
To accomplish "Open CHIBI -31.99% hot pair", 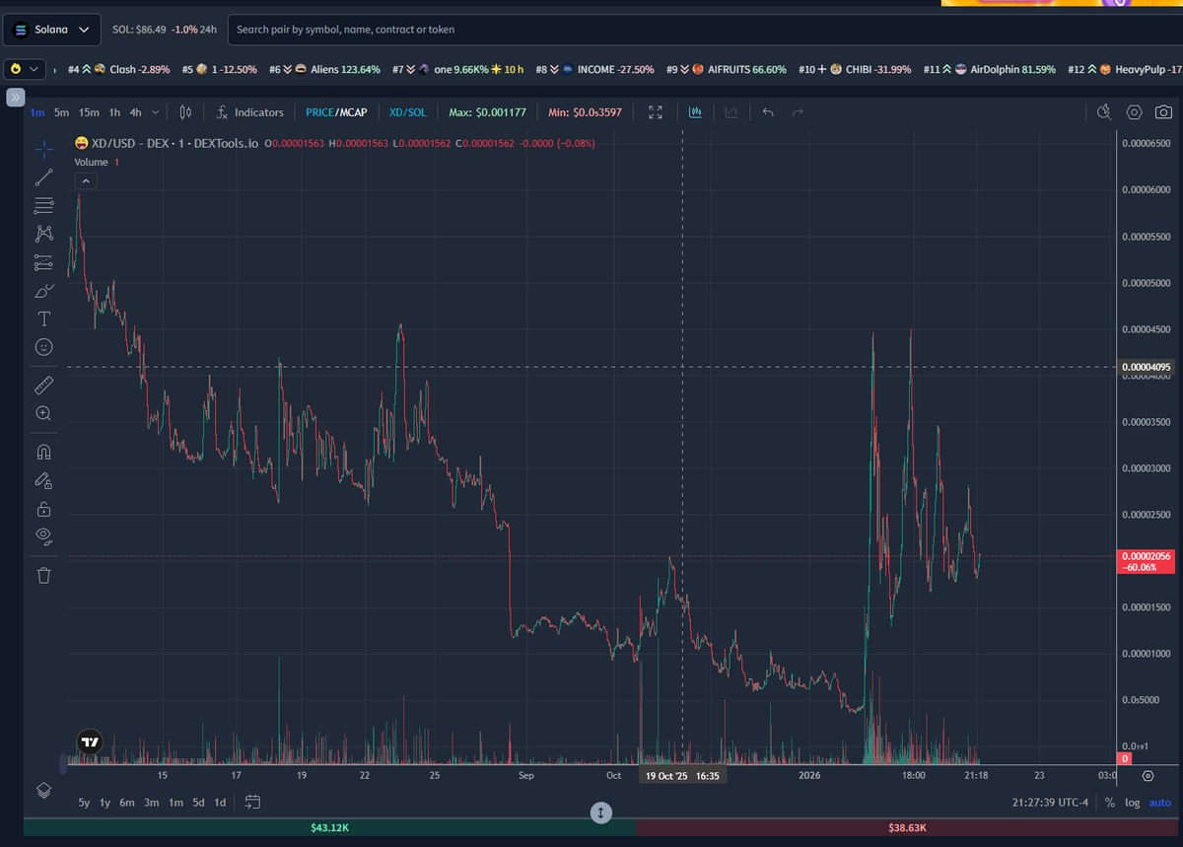I will [x=856, y=70].
